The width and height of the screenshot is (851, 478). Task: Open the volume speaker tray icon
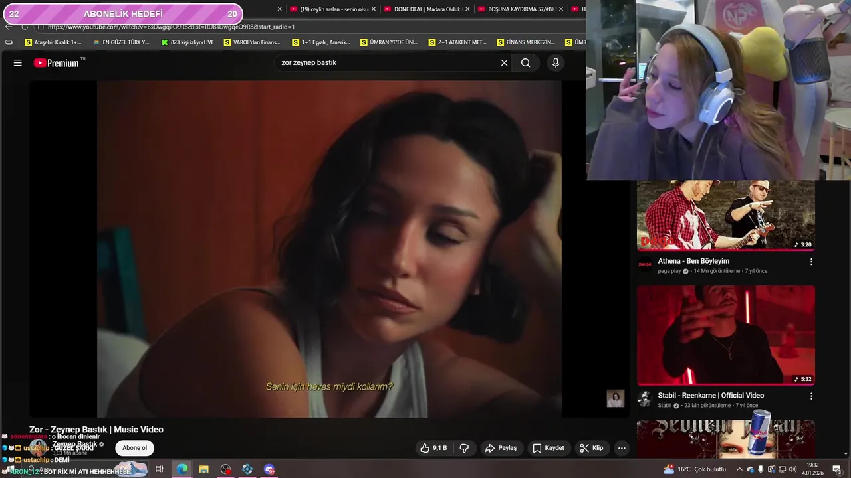point(792,469)
